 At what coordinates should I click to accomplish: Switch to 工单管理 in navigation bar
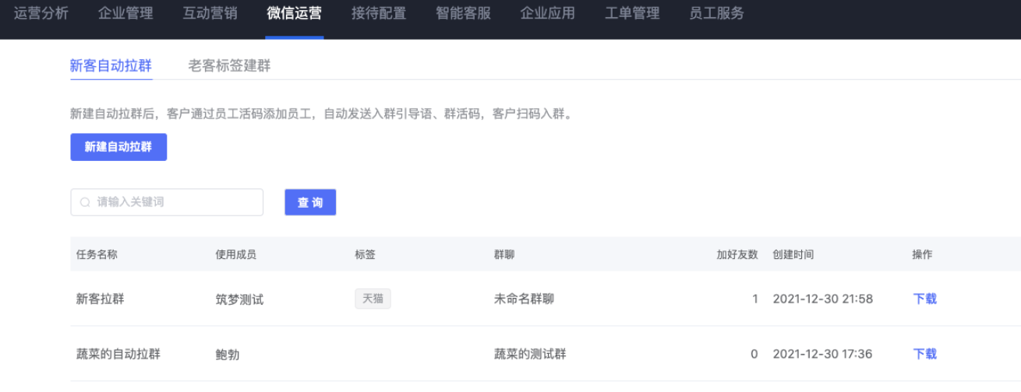[x=632, y=13]
